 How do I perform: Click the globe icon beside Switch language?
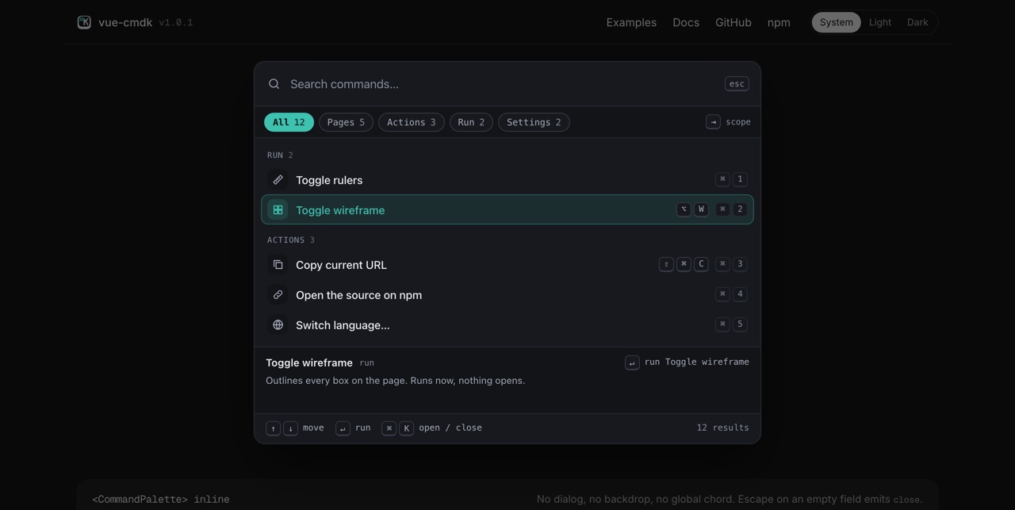278,325
